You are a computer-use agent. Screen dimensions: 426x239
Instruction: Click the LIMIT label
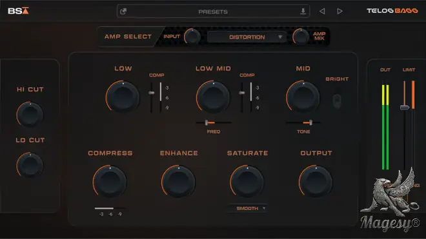coord(409,70)
